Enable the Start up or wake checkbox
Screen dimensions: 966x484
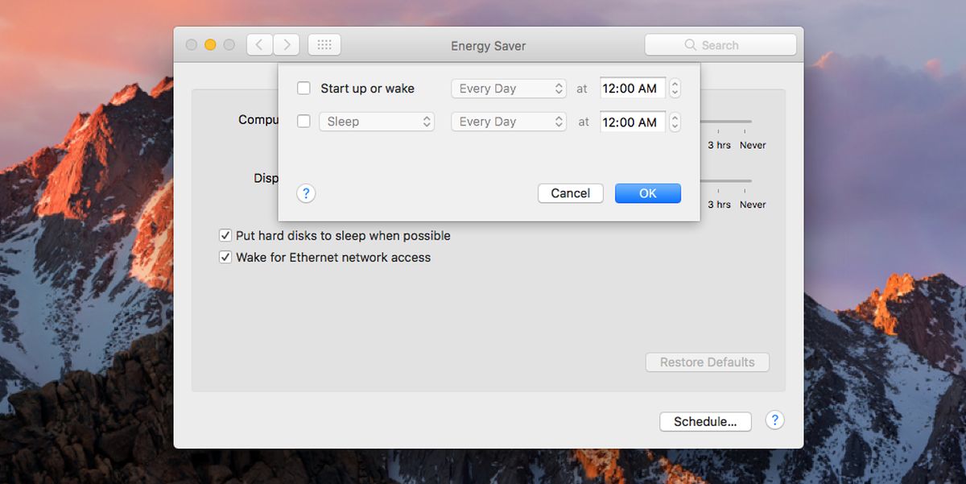tap(303, 89)
